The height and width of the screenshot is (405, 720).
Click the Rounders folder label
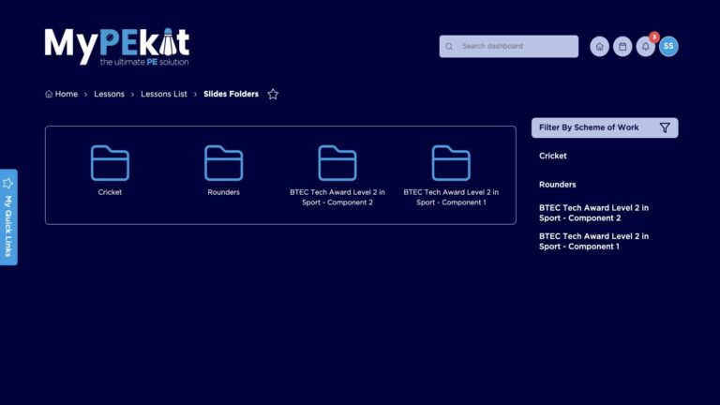(x=224, y=192)
